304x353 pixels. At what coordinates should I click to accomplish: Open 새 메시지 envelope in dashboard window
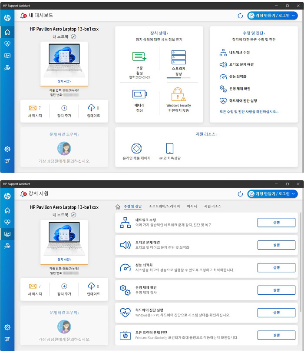point(33,108)
